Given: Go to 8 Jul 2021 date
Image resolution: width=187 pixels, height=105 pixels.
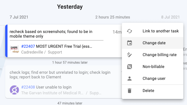Looking at the screenshot, I should pyautogui.click(x=170, y=17).
